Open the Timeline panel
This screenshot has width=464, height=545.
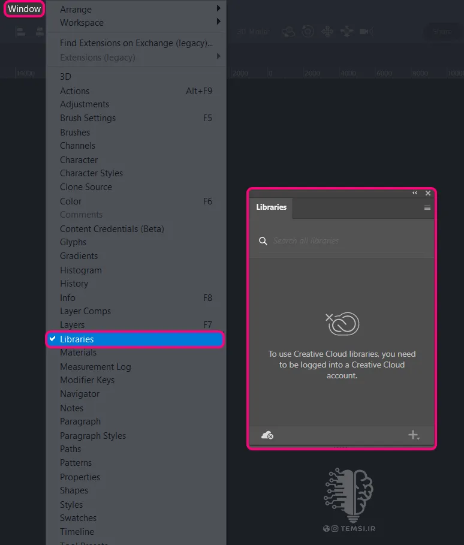click(136, 531)
